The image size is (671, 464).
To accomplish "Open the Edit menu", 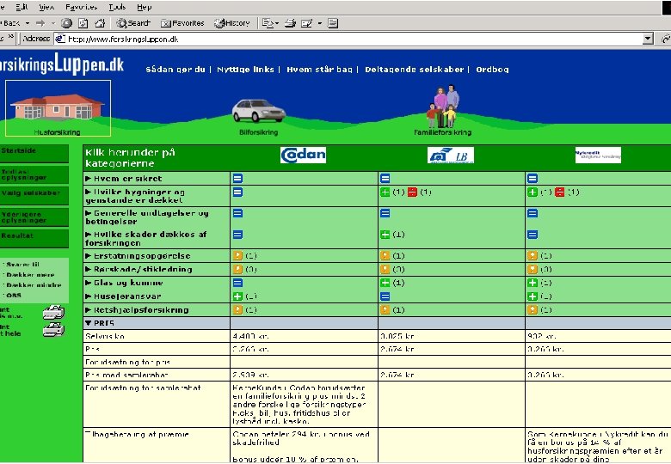I will (x=22, y=7).
